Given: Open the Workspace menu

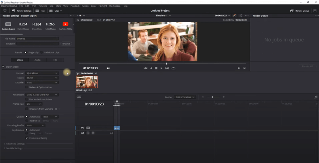Looking at the screenshot, I should [x=115, y=6].
